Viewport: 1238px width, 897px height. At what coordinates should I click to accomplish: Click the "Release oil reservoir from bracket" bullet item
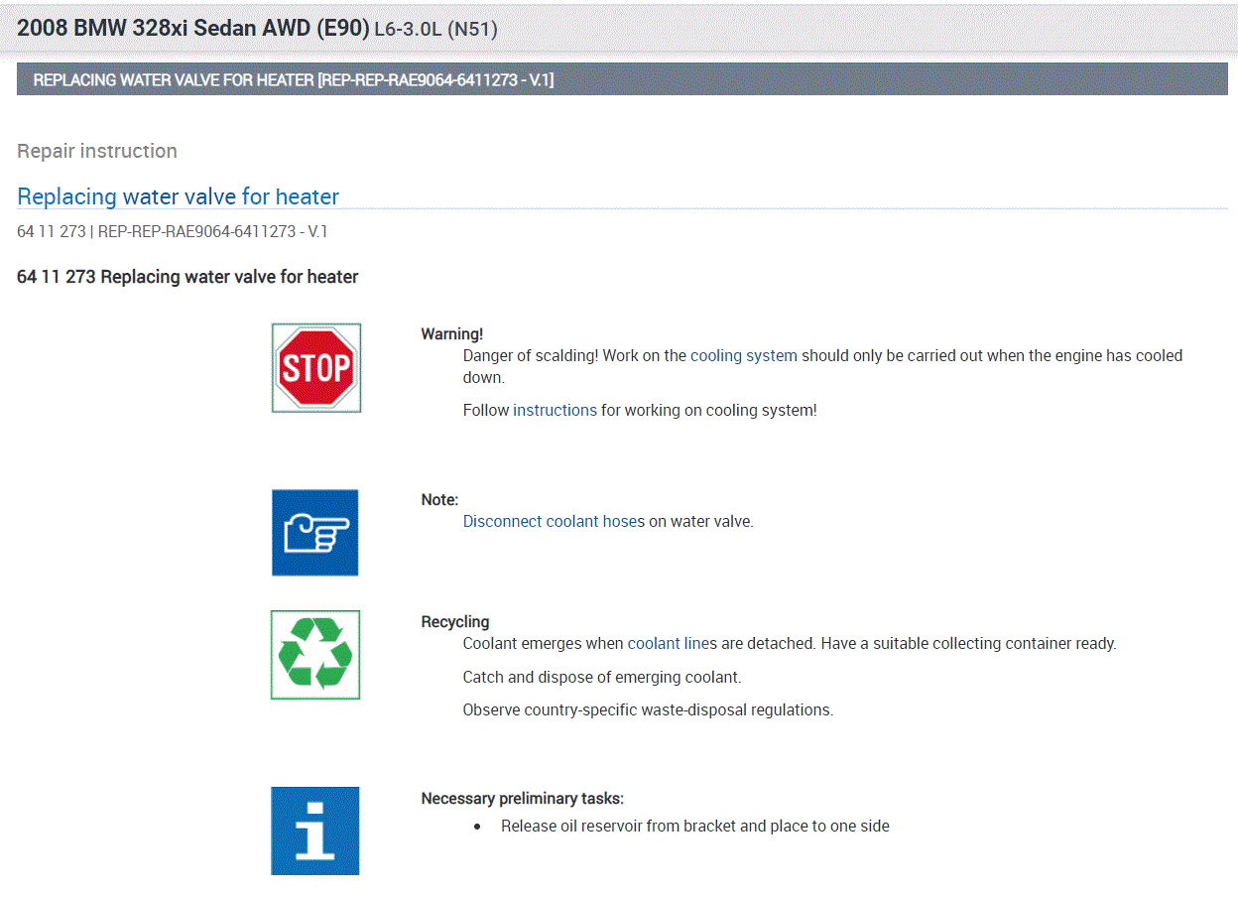click(x=694, y=826)
